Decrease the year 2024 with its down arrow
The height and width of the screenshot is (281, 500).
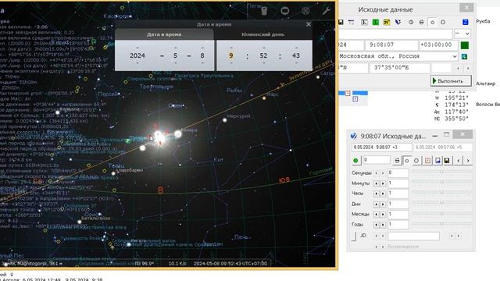click(137, 63)
